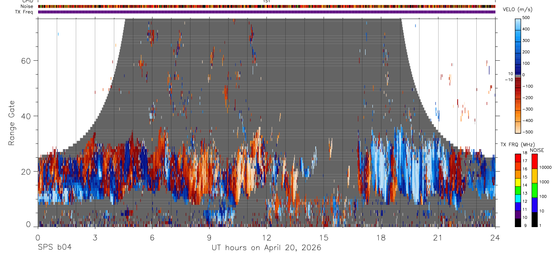Screen dimensions: 557x257
Task: Click hour tick label '21' on time axis
Action: coord(438,237)
